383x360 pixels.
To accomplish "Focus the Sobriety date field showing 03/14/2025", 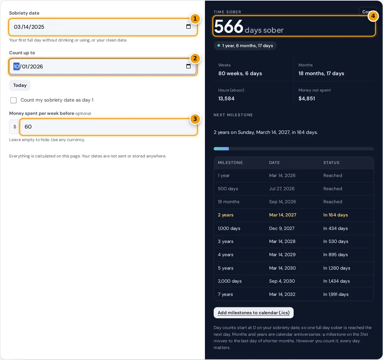I will point(103,27).
